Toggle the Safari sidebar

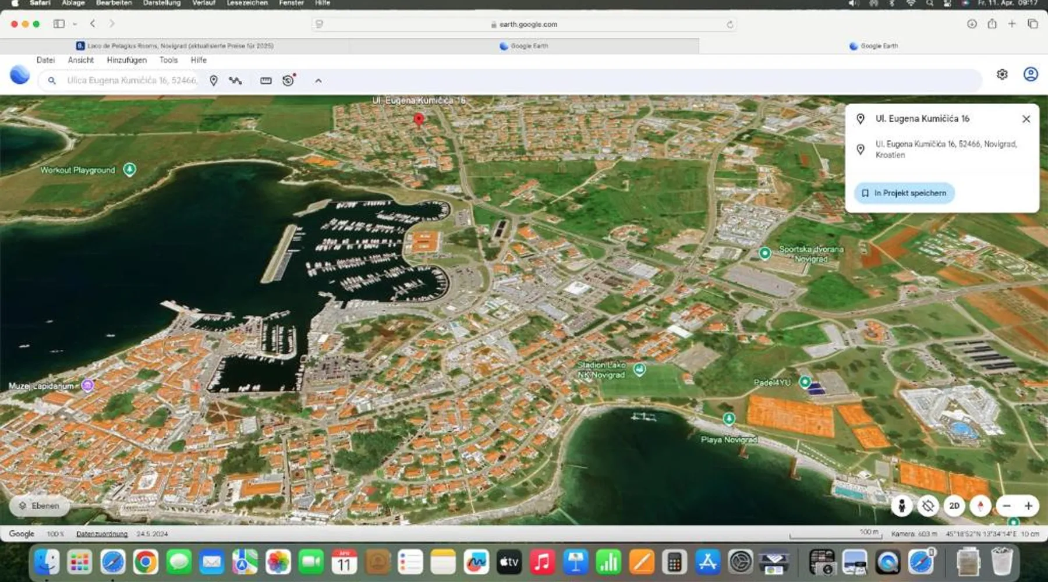pos(59,24)
